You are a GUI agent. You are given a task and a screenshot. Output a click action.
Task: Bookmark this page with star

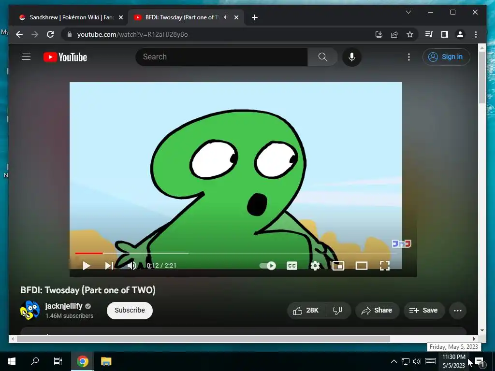pyautogui.click(x=410, y=34)
